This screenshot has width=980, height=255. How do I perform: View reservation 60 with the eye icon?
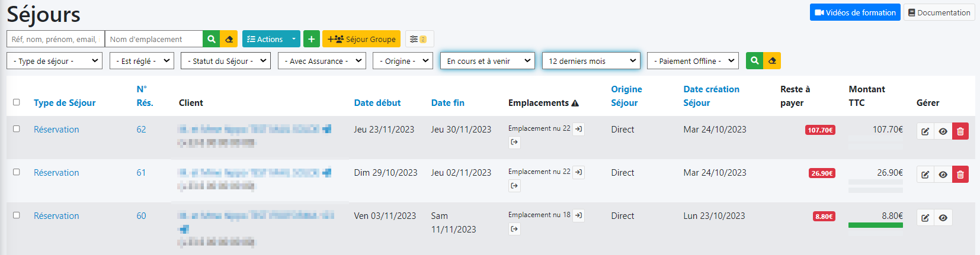943,218
